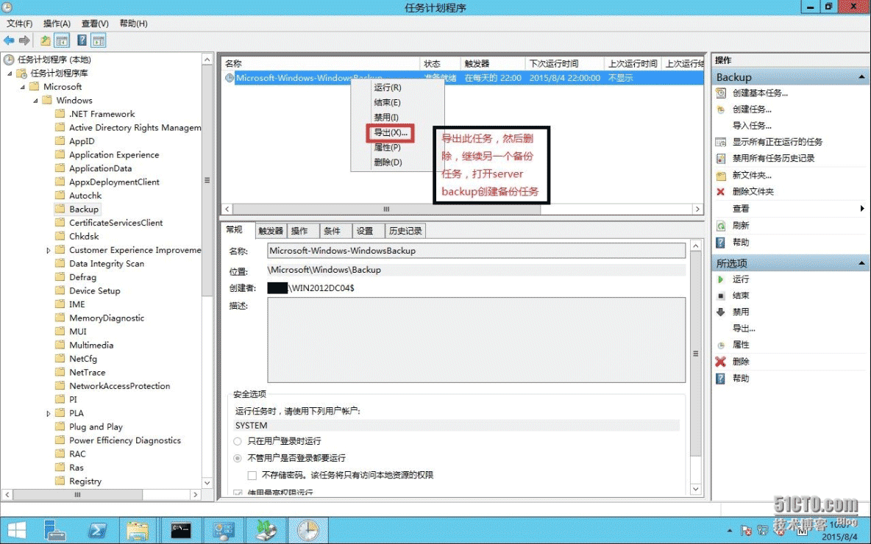This screenshot has width=871, height=544.
Task: Click the task list horizontal scrollbar
Action: [x=386, y=210]
